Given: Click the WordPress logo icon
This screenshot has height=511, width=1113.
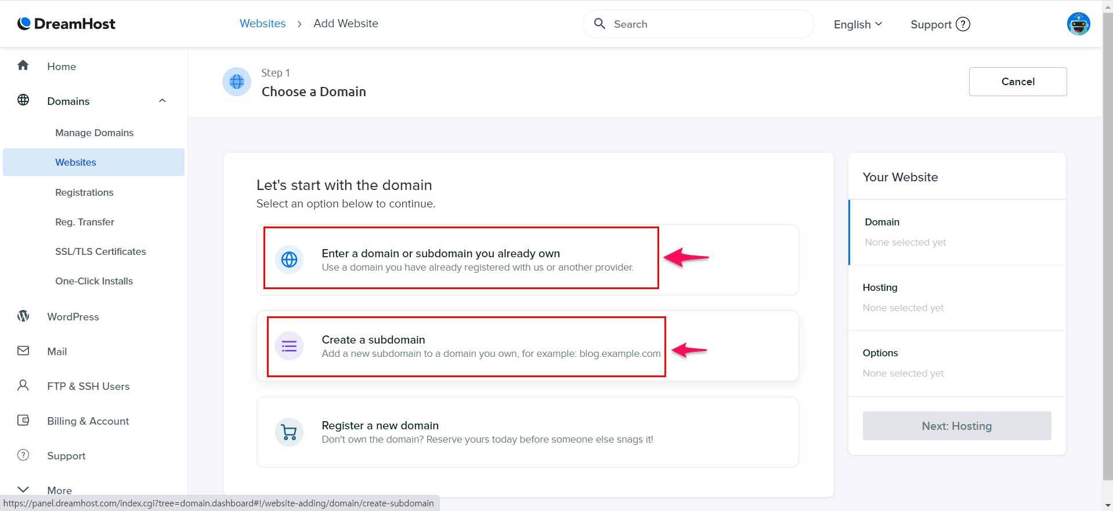Looking at the screenshot, I should [23, 316].
